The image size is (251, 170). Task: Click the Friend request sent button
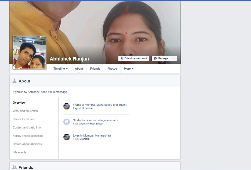[x=133, y=58]
